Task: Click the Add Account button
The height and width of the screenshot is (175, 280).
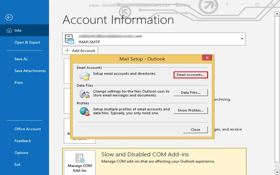Action: point(80,50)
